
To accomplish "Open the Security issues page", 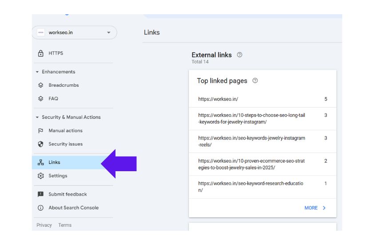I will pos(66,144).
